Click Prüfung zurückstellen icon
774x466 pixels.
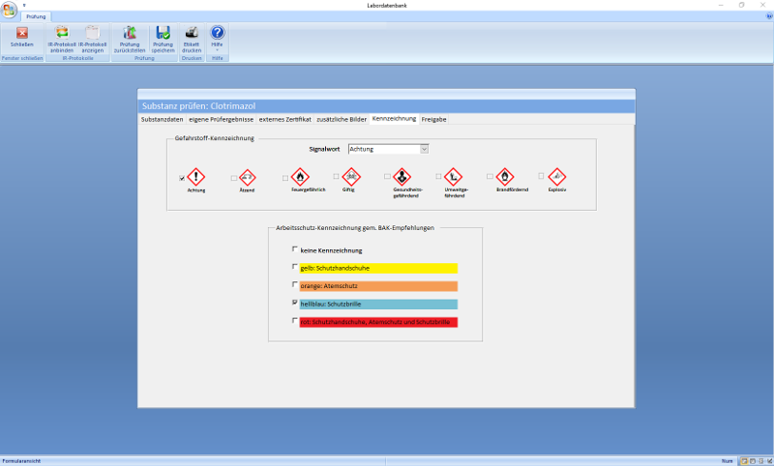tap(130, 34)
